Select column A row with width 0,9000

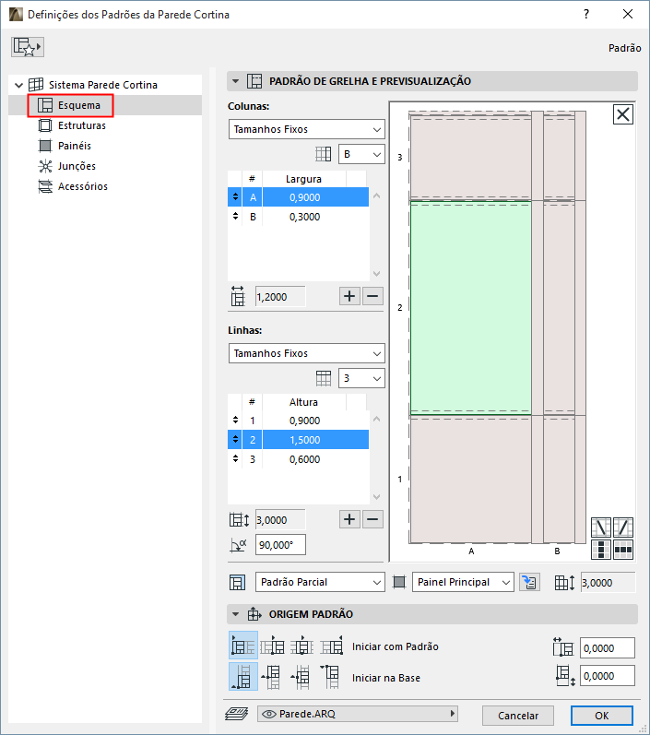(299, 197)
